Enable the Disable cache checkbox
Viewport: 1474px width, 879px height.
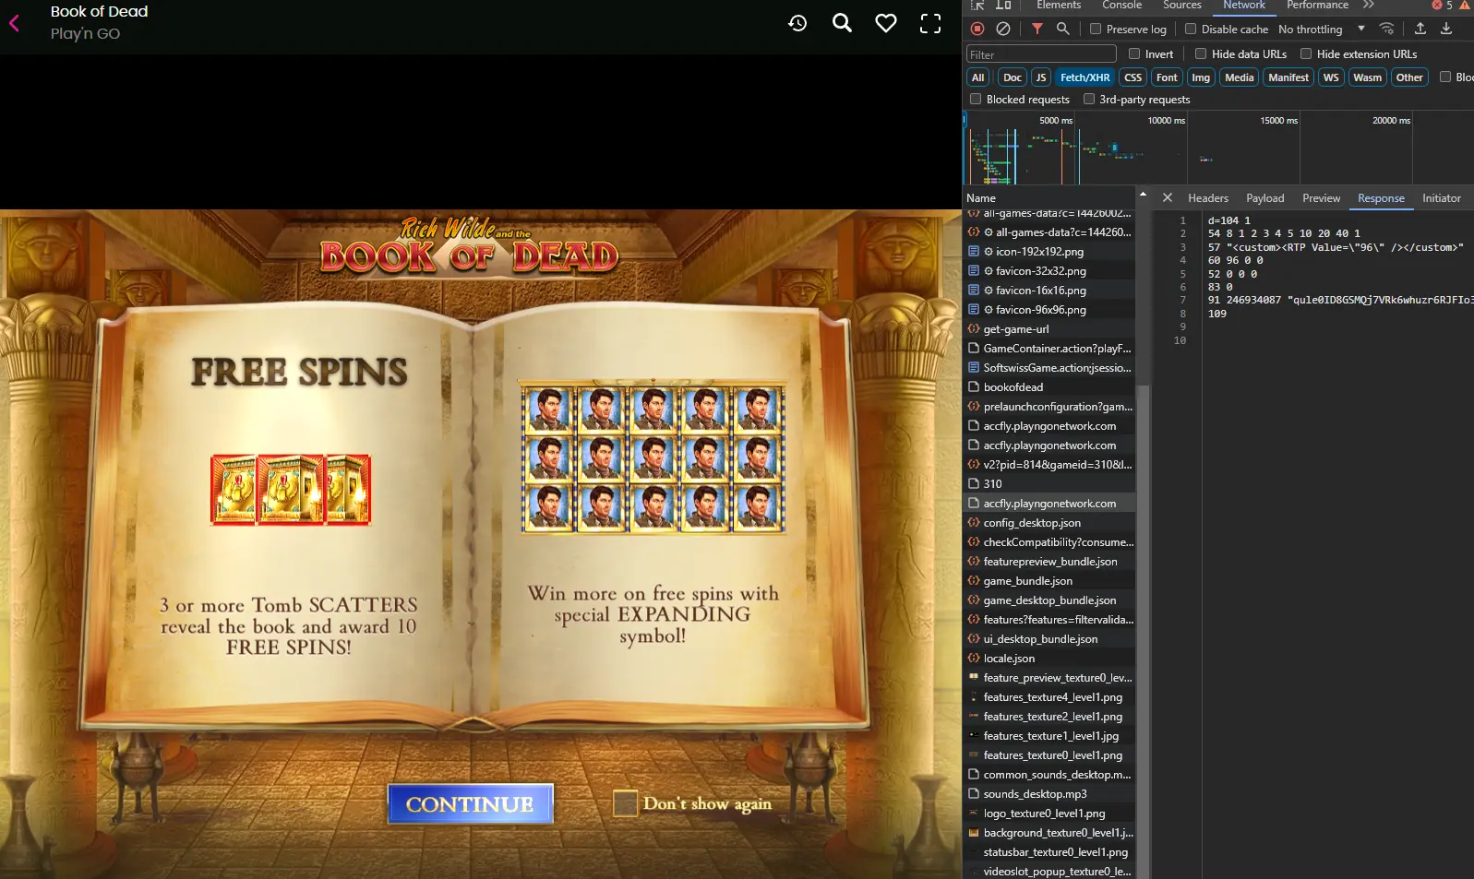1191,30
